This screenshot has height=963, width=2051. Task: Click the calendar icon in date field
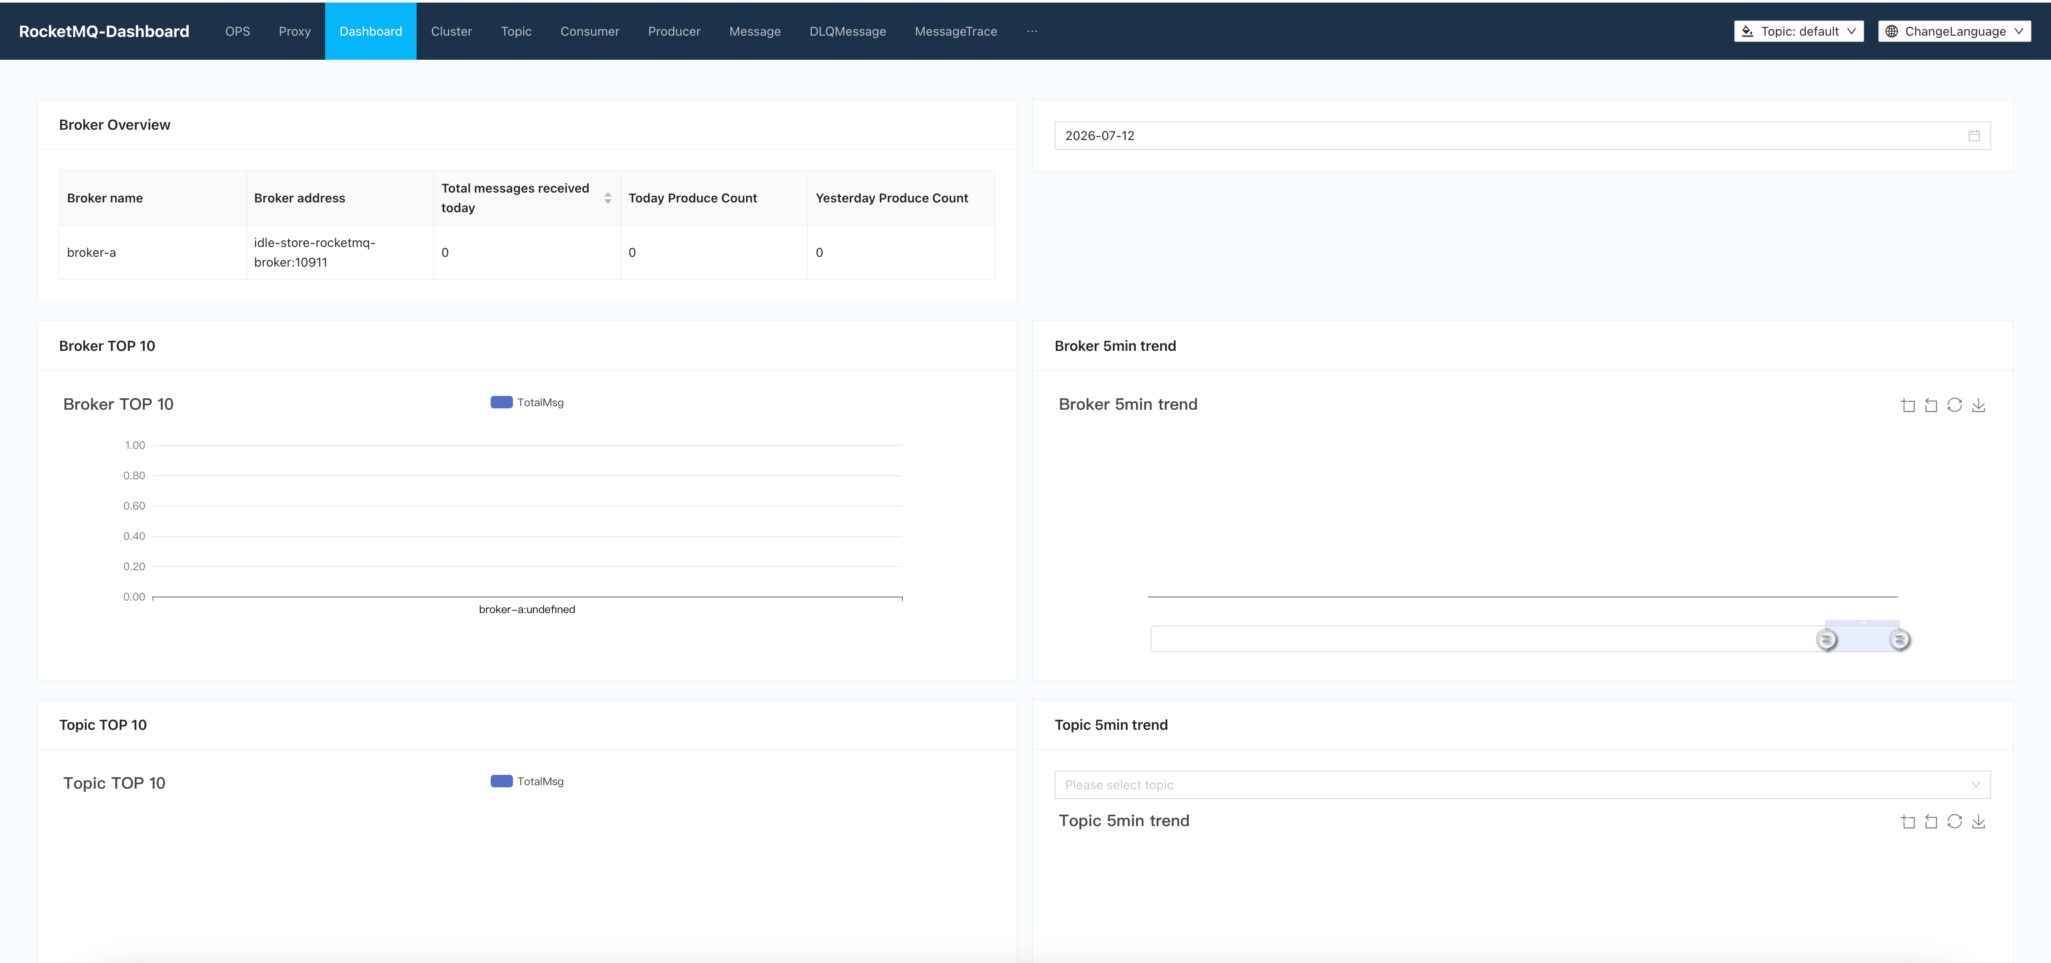click(1974, 135)
